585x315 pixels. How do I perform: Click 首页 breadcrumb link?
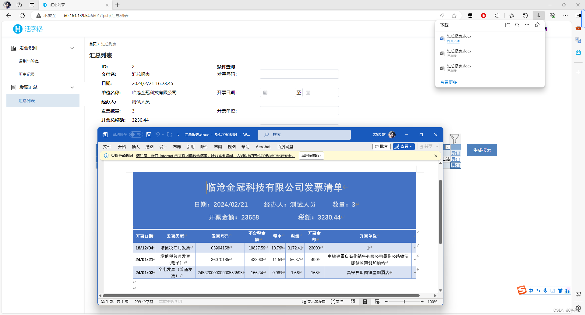93,44
